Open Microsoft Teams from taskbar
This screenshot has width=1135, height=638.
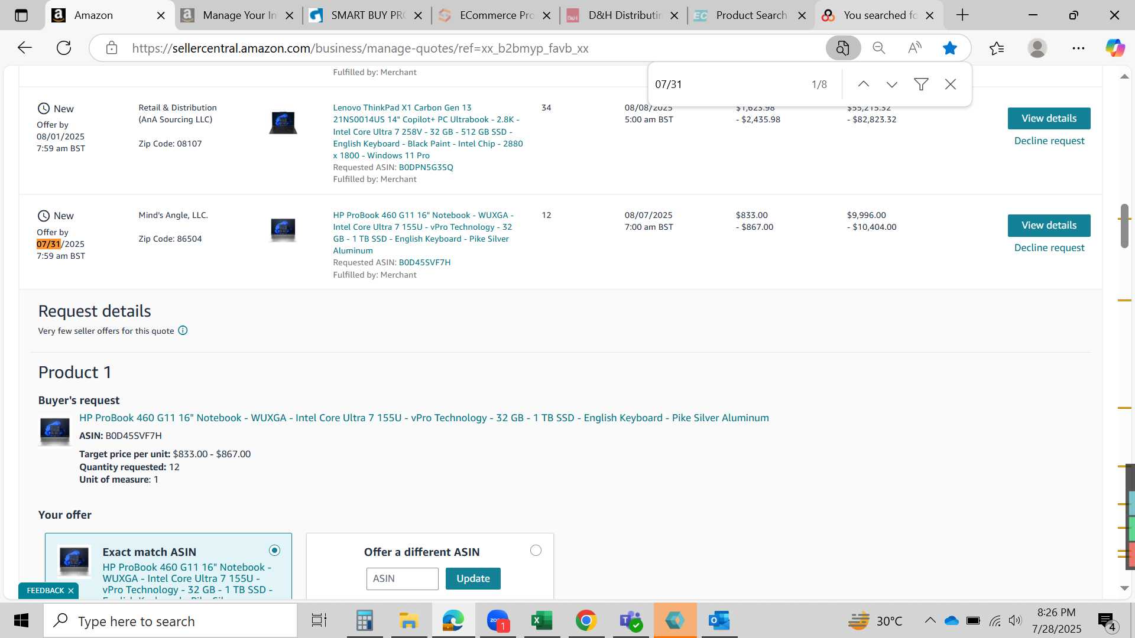pyautogui.click(x=630, y=621)
